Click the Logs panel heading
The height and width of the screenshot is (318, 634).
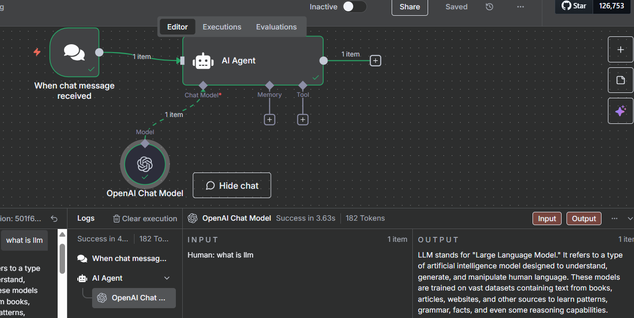point(86,218)
